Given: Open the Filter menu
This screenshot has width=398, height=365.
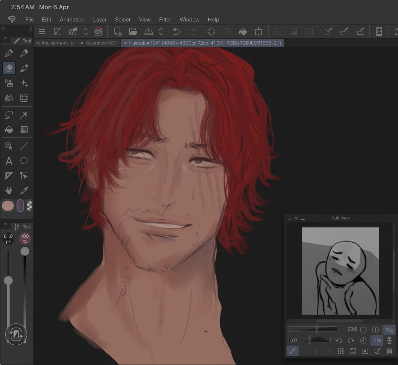Looking at the screenshot, I should [165, 20].
